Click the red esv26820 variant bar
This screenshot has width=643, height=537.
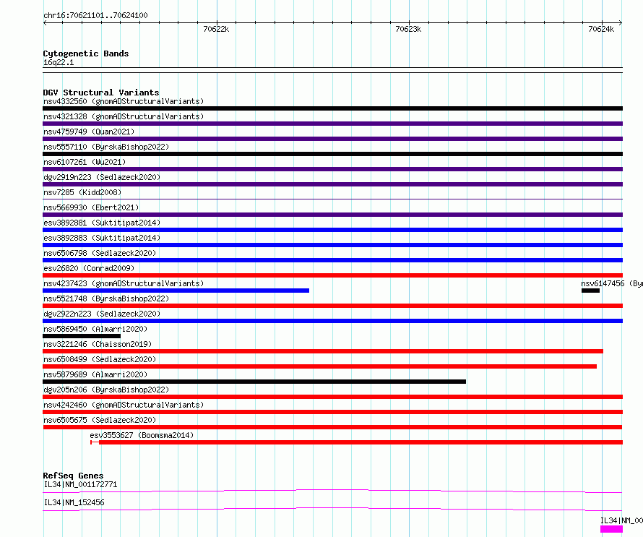click(332, 275)
